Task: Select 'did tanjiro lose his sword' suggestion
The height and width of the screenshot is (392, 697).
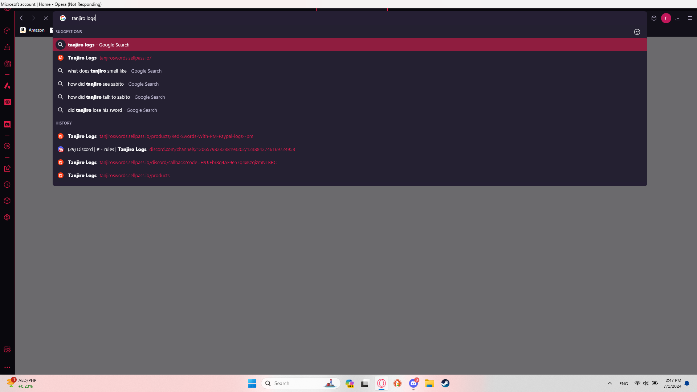Action: [350, 110]
